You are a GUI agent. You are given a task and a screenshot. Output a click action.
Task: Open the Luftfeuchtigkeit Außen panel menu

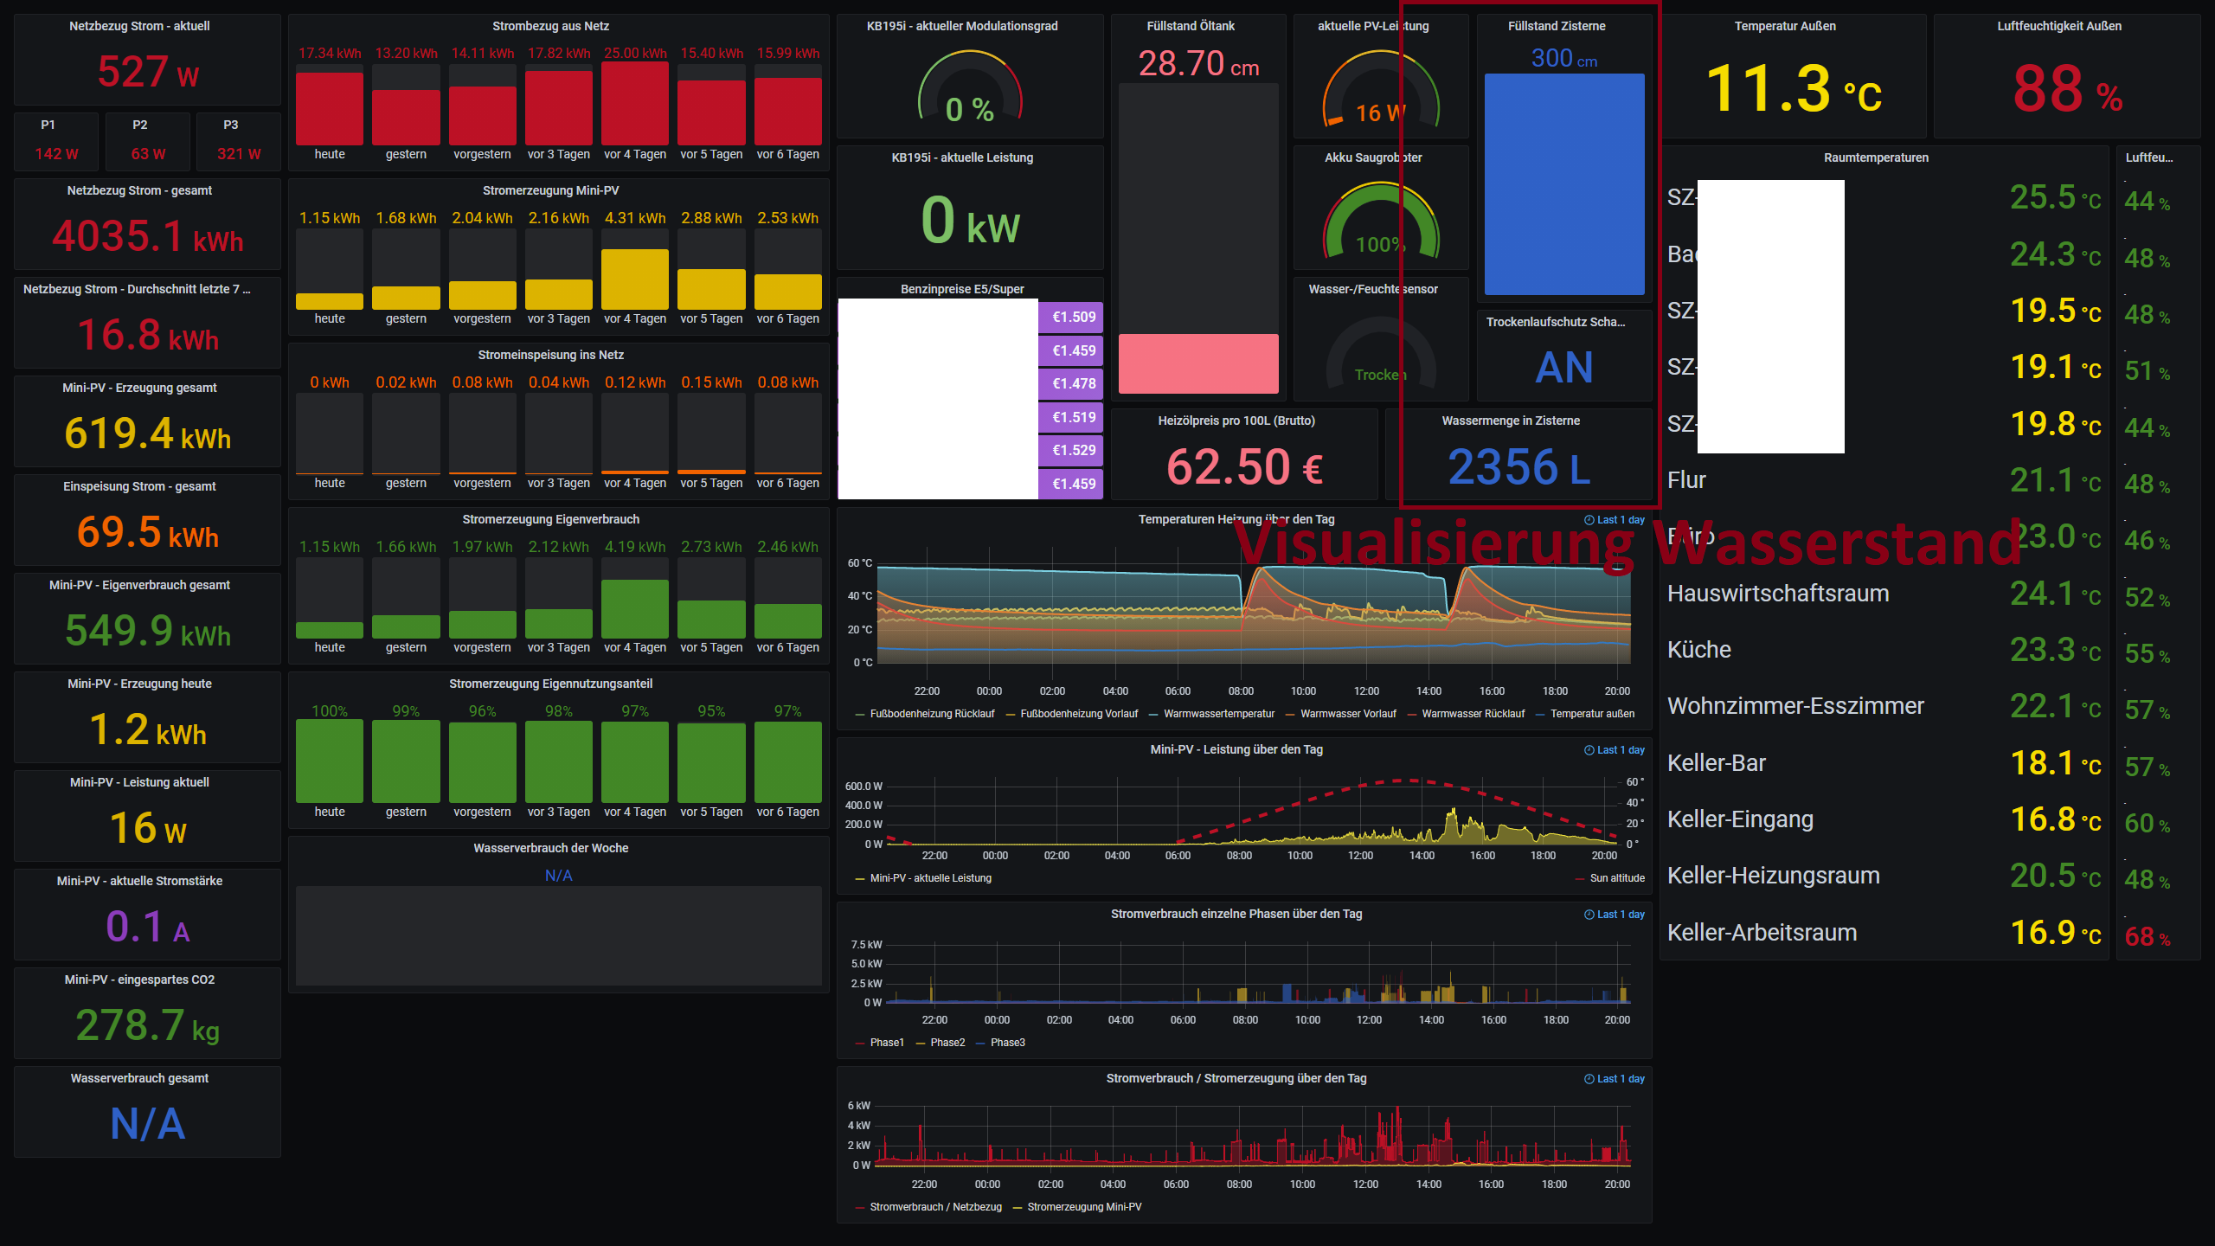coord(2059,27)
